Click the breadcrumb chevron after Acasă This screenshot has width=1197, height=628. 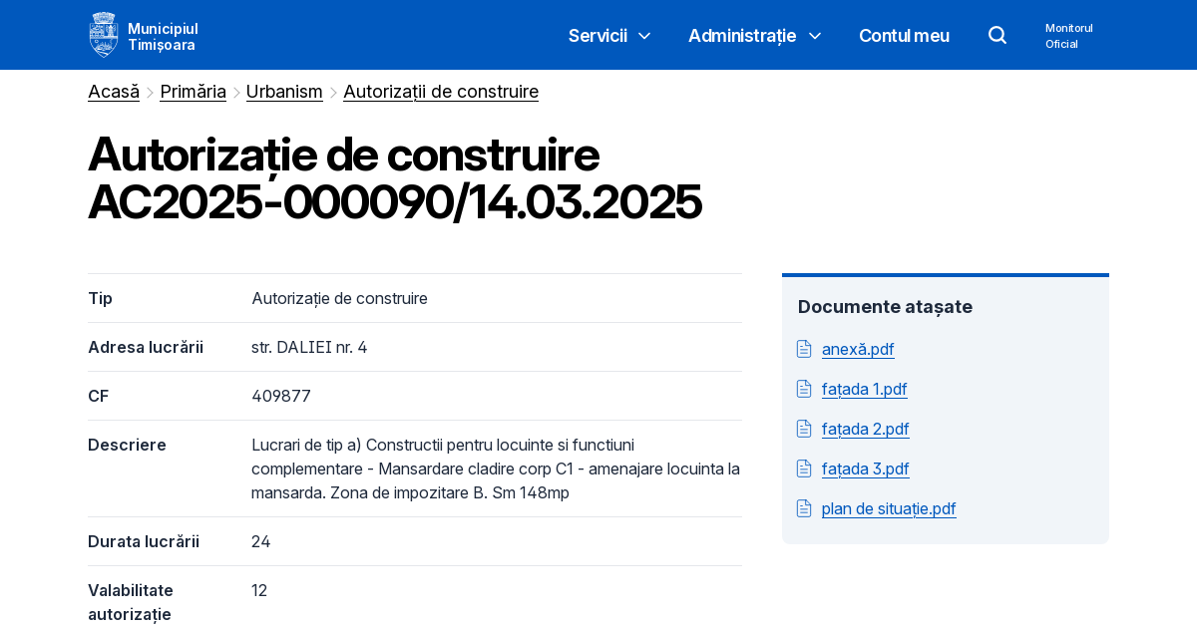[x=149, y=92]
